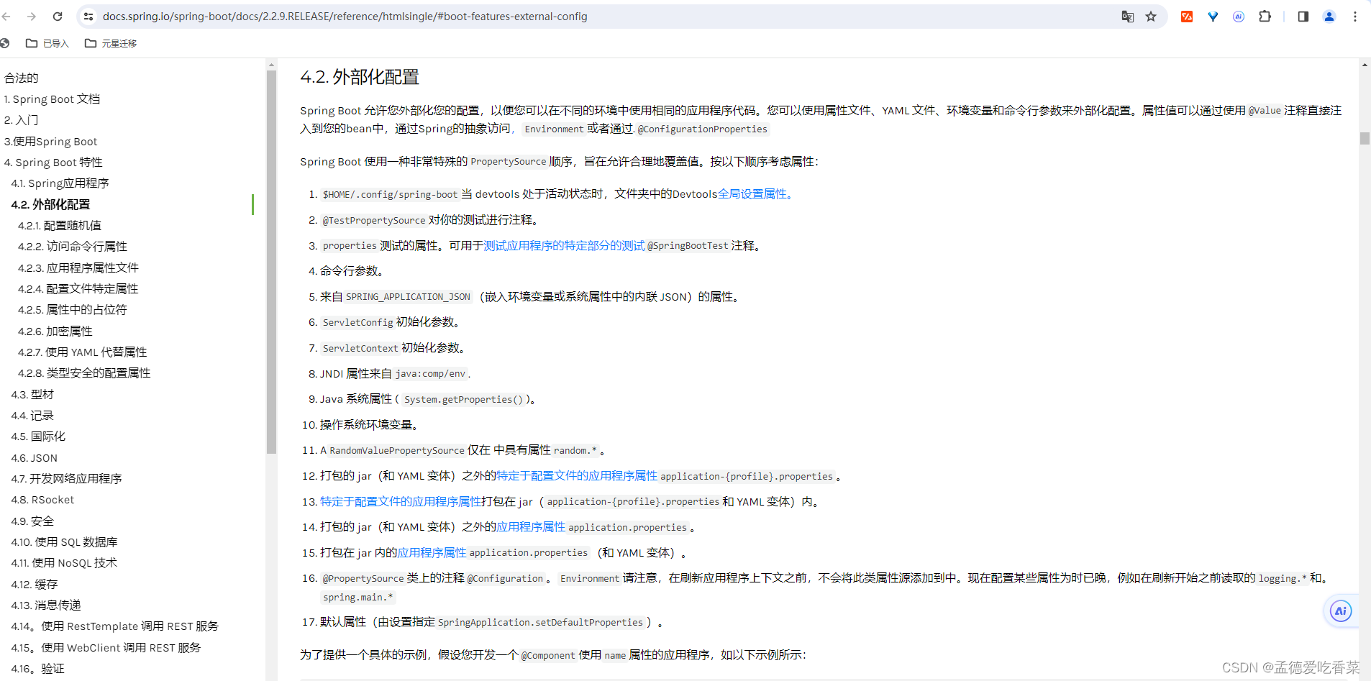Screen dimensions: 1371x681
Task: Click the globe icon in bookmarks bar
Action: tap(4, 44)
